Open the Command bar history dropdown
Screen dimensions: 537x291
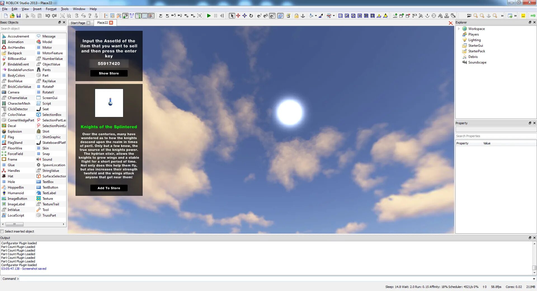(534, 279)
